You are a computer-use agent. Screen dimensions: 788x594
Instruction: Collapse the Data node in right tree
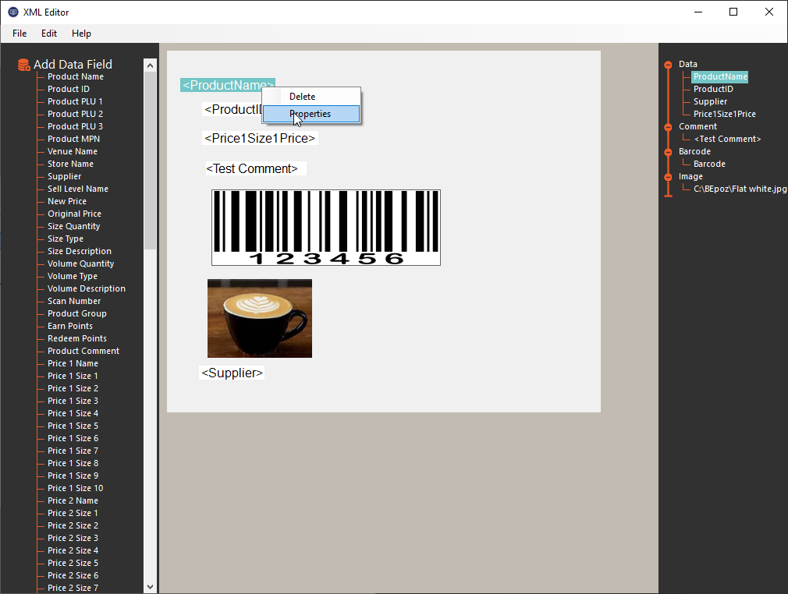[x=668, y=65]
